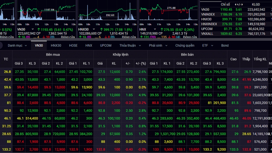Click total volume 23,685,900 cell
Viewport: 272px width, 153px height.
260,95
